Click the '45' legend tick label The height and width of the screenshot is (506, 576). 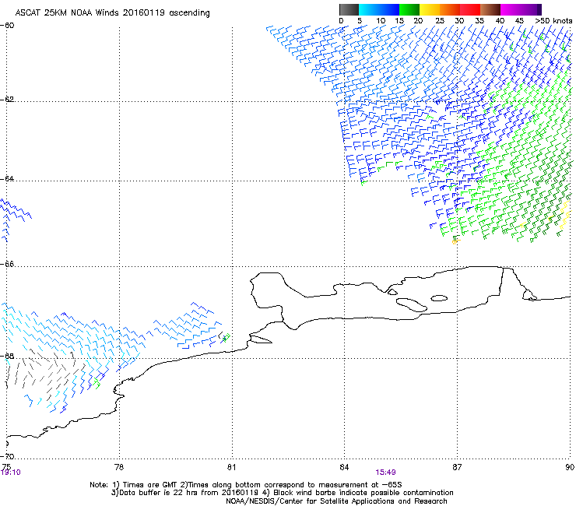coord(519,21)
